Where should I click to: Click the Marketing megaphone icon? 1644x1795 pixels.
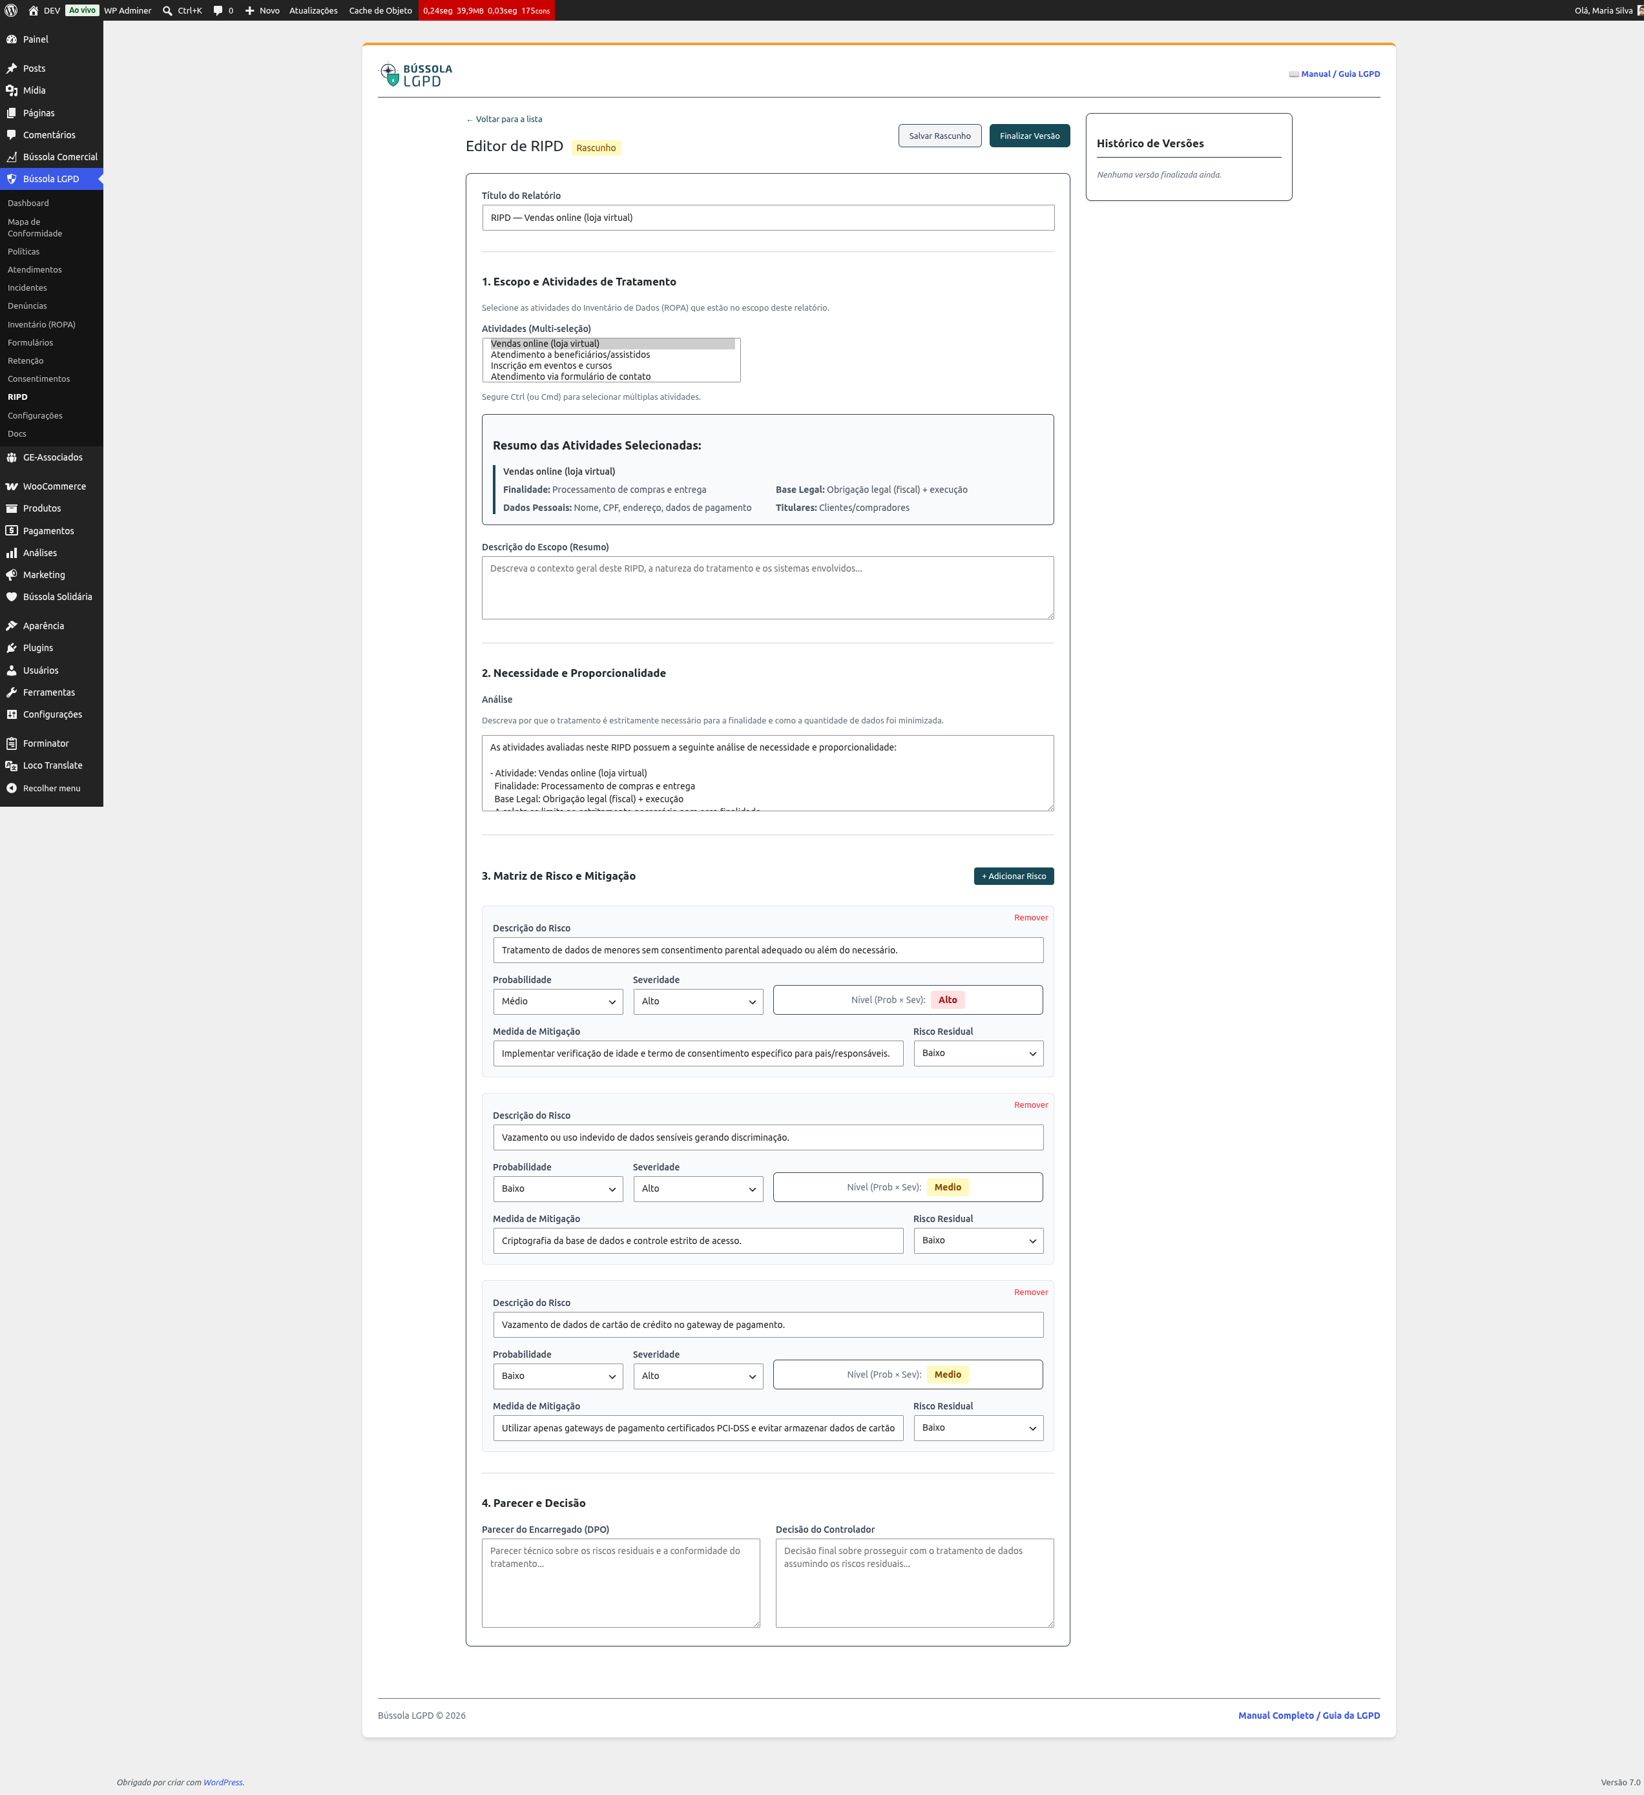tap(12, 575)
